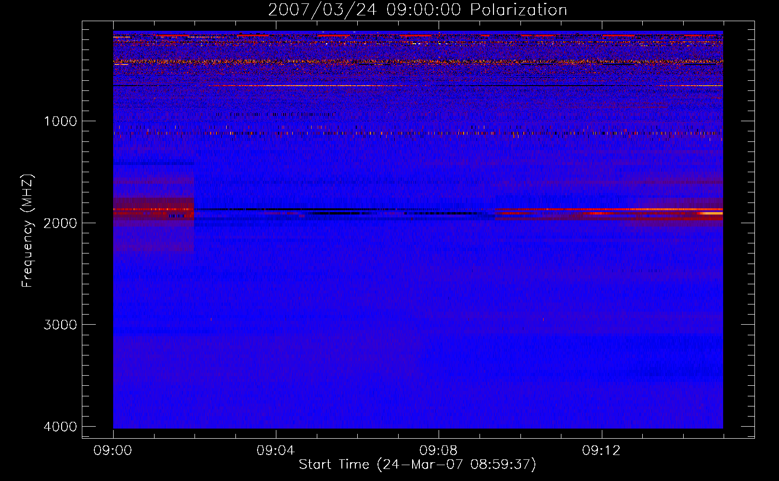Image resolution: width=779 pixels, height=481 pixels.
Task: Click the 2000 frequency tick label
Action: [60, 223]
